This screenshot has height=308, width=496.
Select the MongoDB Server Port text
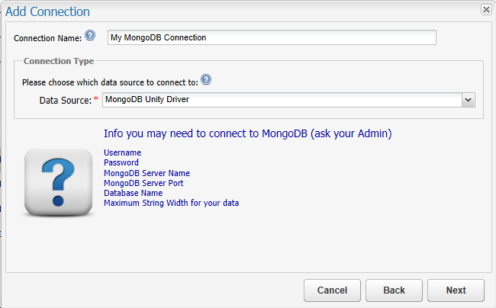coord(143,183)
